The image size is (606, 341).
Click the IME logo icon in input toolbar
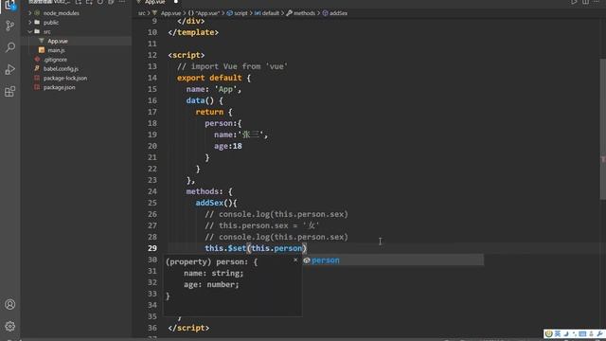pos(549,333)
